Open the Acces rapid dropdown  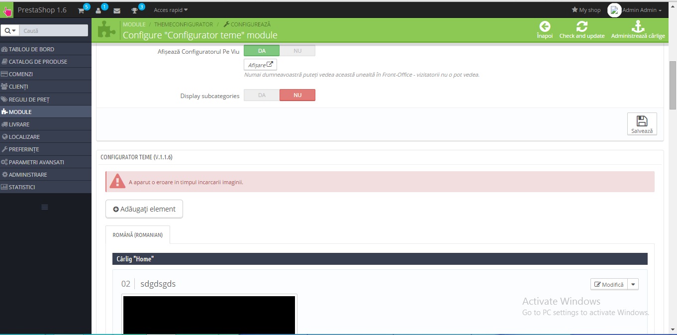click(171, 10)
